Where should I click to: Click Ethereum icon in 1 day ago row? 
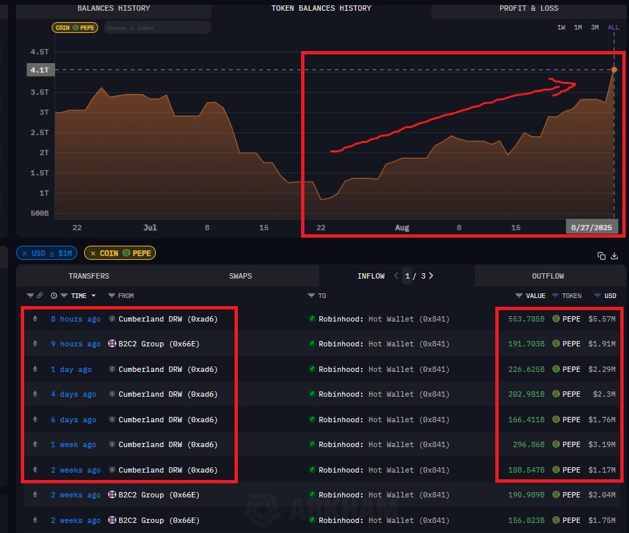[36, 369]
